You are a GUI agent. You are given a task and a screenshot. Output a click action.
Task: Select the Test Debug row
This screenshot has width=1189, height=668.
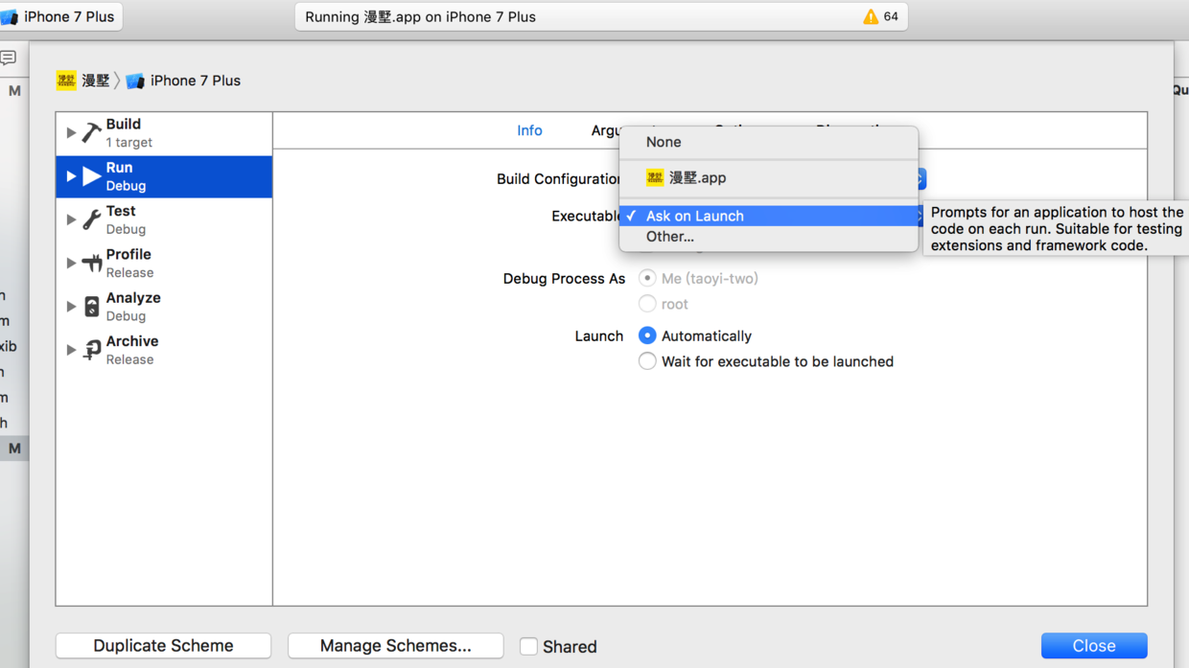pyautogui.click(x=164, y=219)
